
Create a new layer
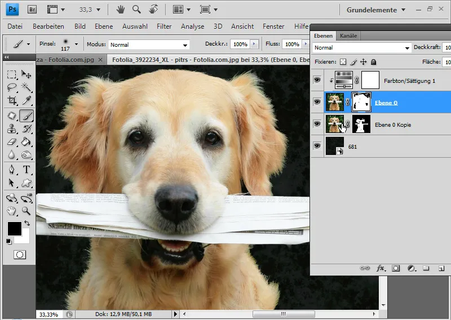(x=441, y=268)
